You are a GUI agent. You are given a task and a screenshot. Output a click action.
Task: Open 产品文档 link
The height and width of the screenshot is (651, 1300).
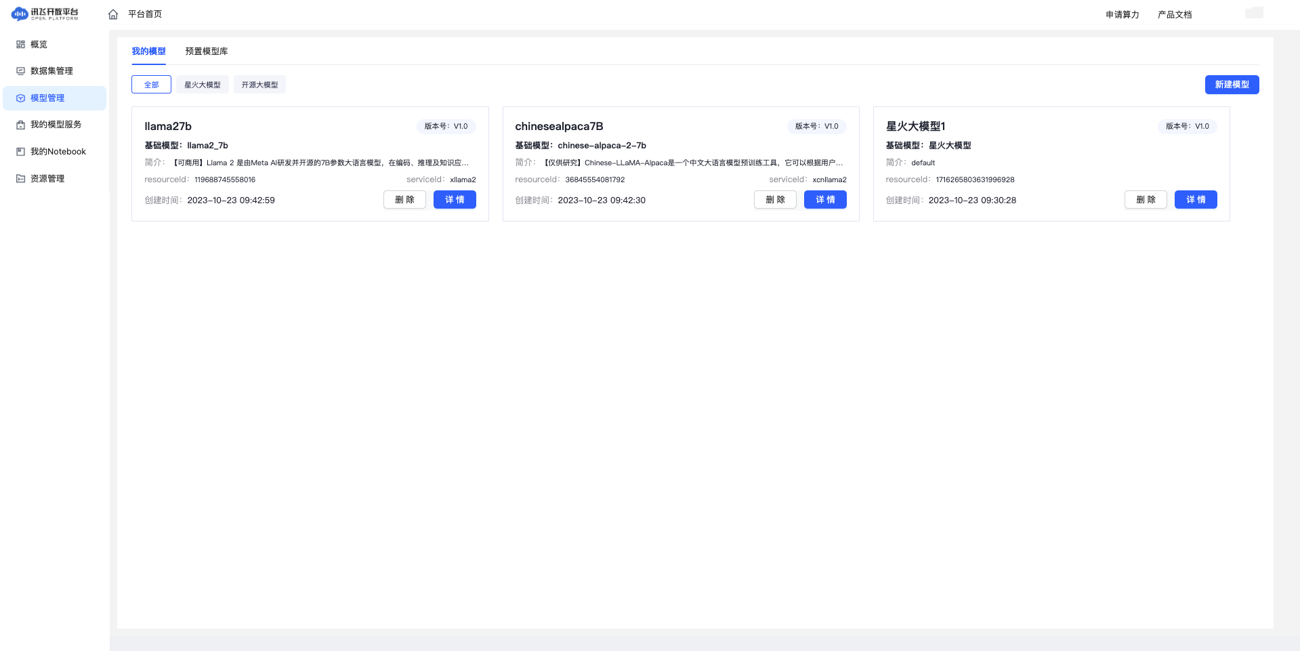tap(1175, 14)
